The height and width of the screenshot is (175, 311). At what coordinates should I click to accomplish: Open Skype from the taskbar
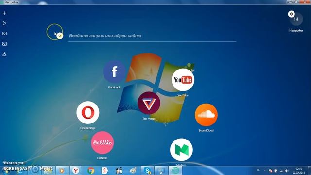147,171
